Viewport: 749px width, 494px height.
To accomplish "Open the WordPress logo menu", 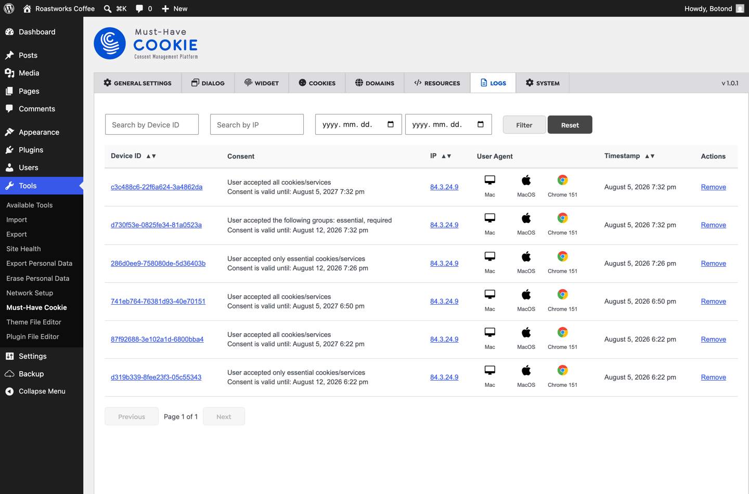I will [9, 8].
